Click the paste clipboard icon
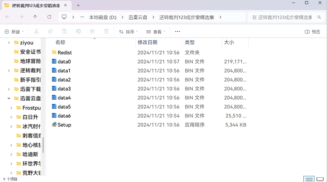Image resolution: width=327 pixels, height=182 pixels. [x=64, y=31]
